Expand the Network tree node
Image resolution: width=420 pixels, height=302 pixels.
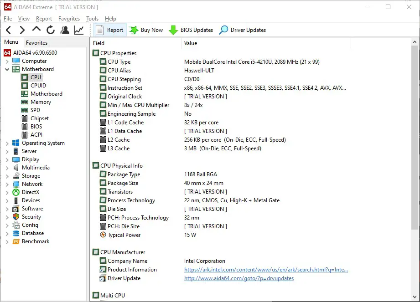7,184
